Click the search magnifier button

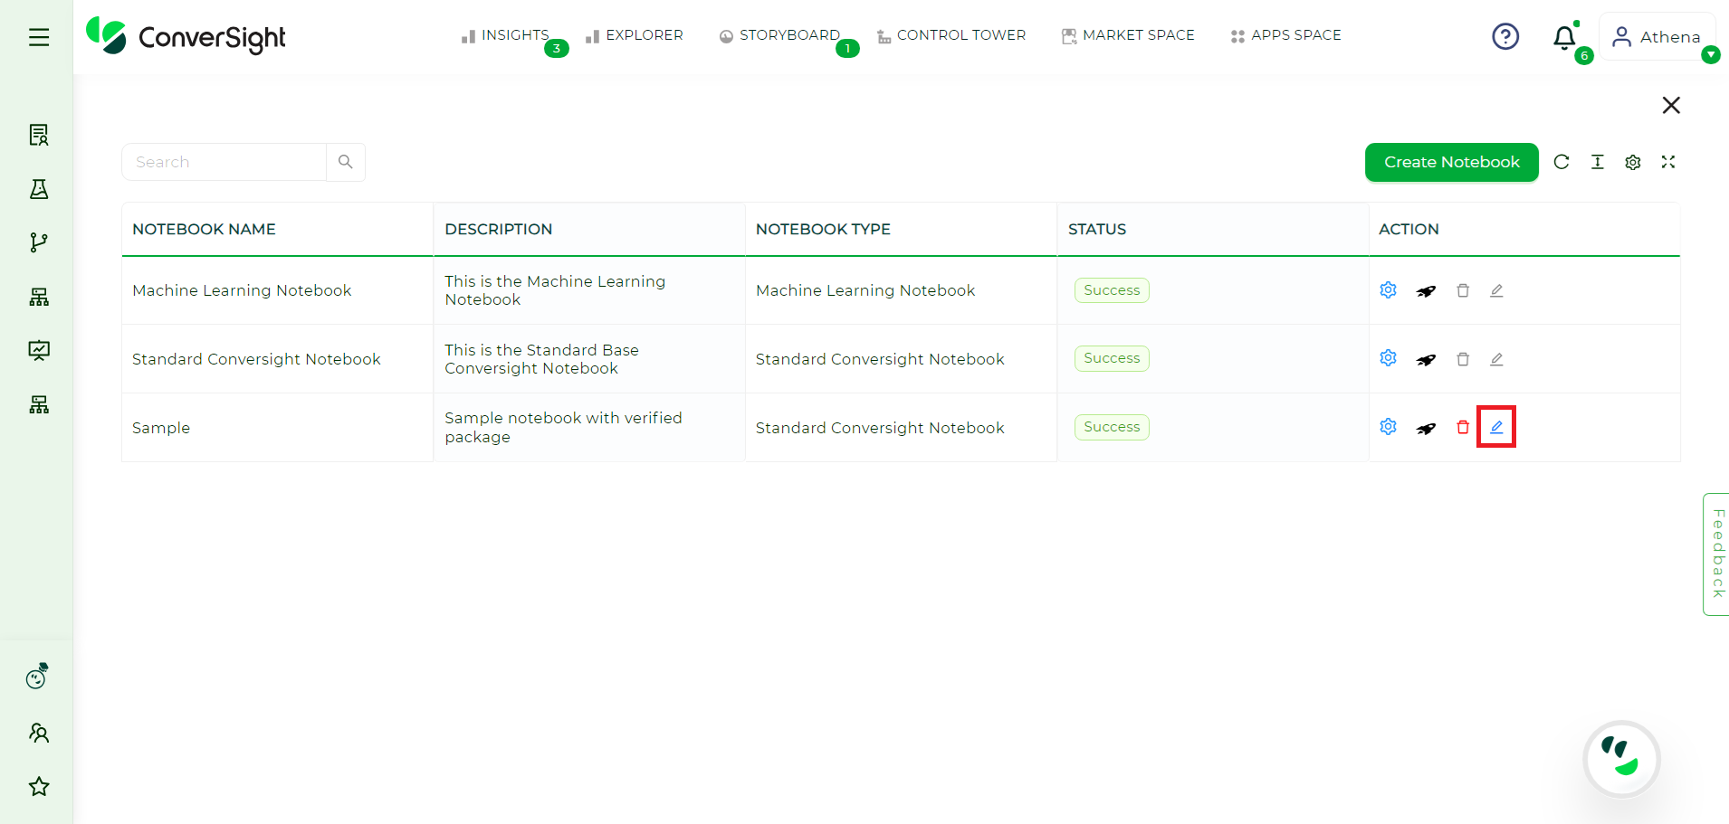[x=346, y=162]
